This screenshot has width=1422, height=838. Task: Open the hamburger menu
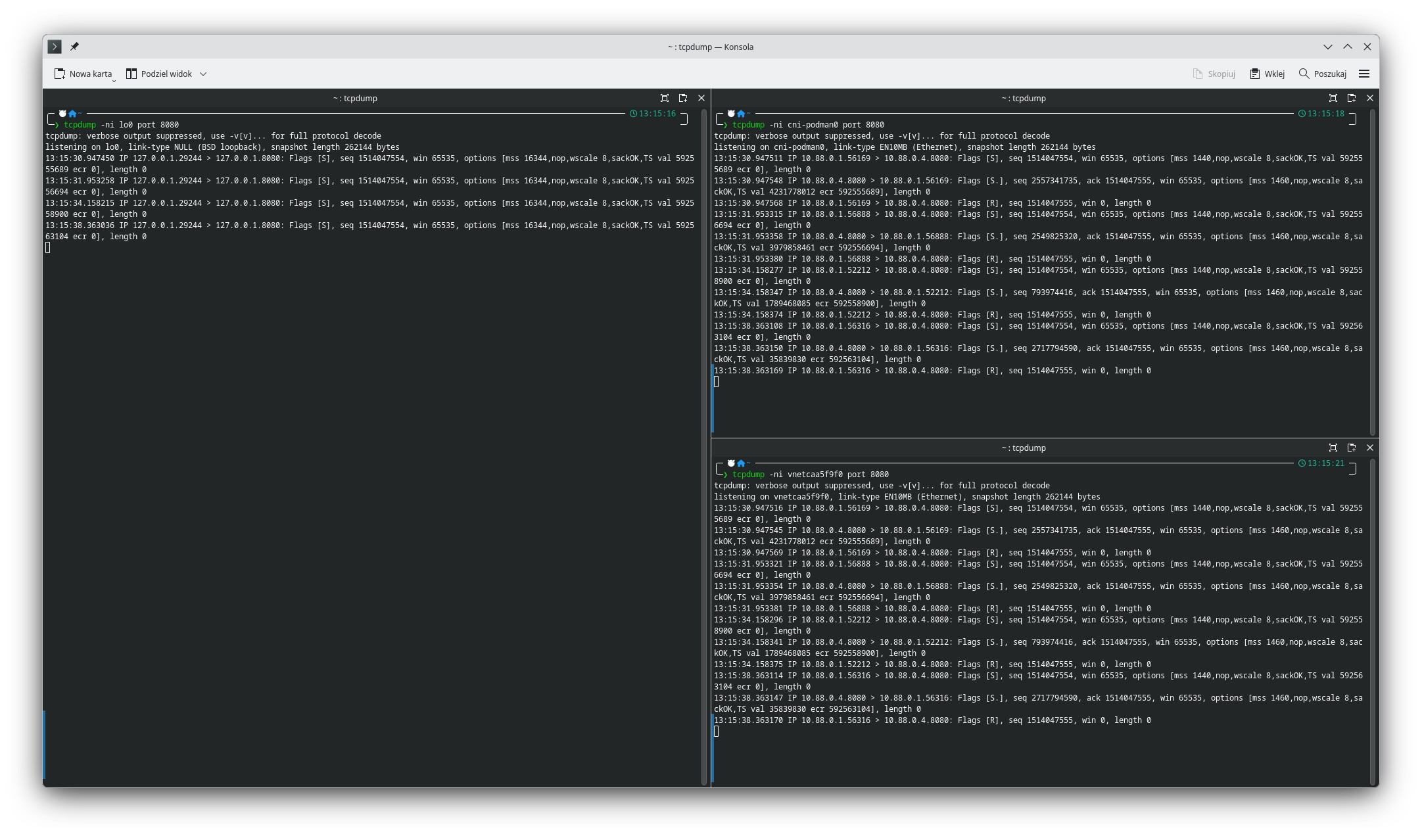coord(1364,74)
